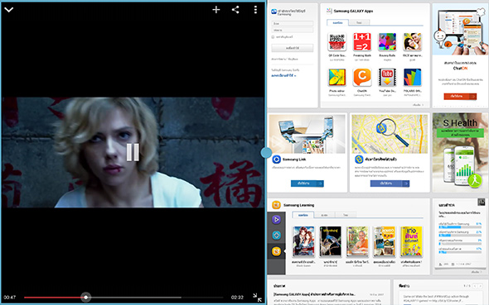Click the blue button under Samsung Link
The width and height of the screenshot is (489, 305).
[x=307, y=183]
